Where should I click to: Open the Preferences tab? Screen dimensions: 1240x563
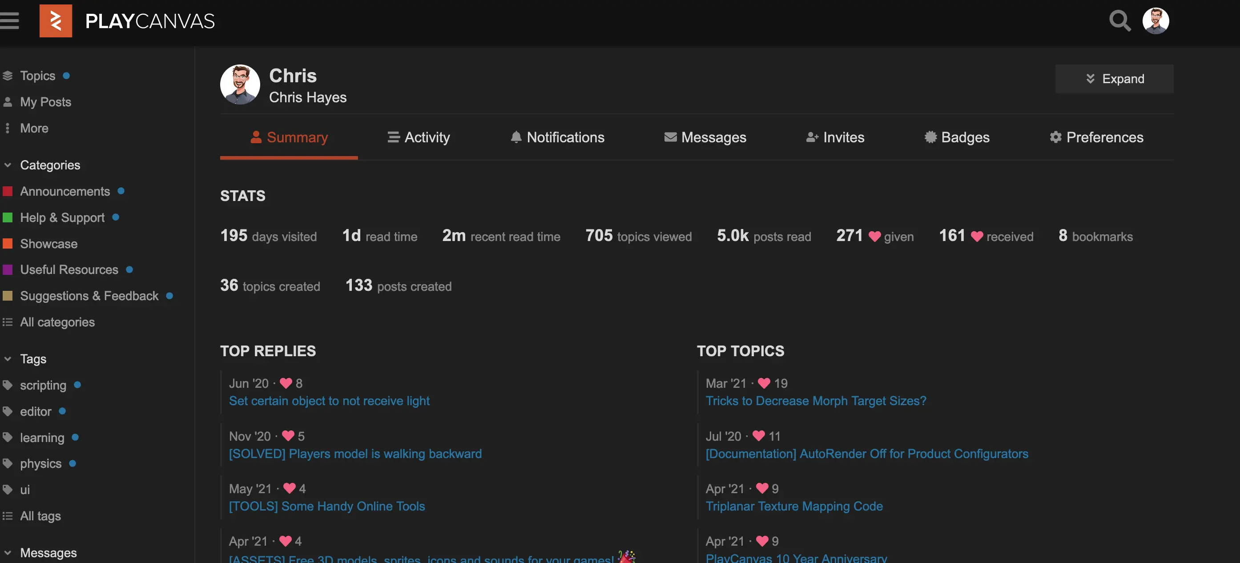(1096, 137)
